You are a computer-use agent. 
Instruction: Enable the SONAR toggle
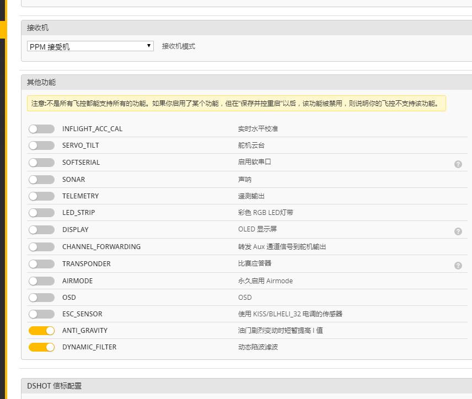click(x=41, y=180)
